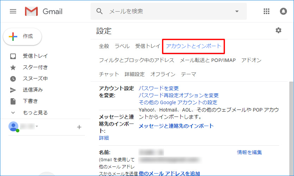Click the 設定 heading text
Screen dimensions: 294x176
tap(104, 31)
